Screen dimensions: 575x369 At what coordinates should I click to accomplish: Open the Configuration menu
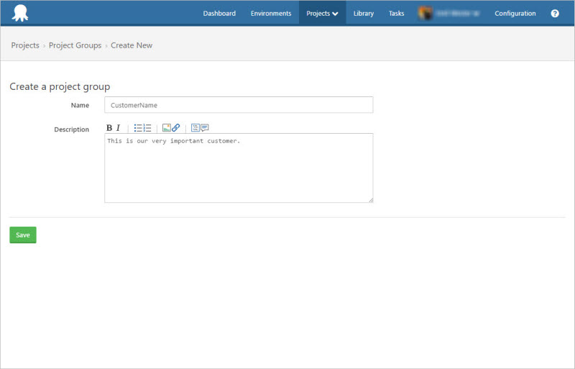pyautogui.click(x=515, y=14)
